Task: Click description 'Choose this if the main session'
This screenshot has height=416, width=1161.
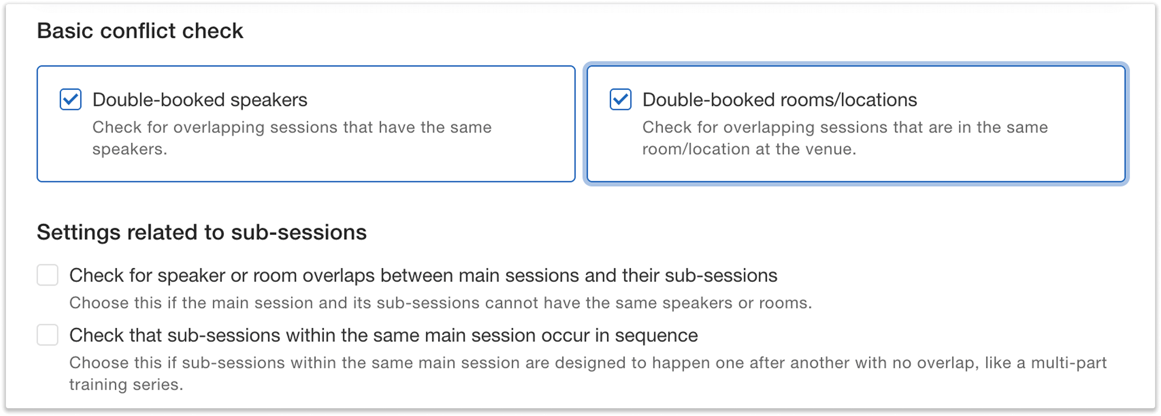Action: click(x=440, y=303)
